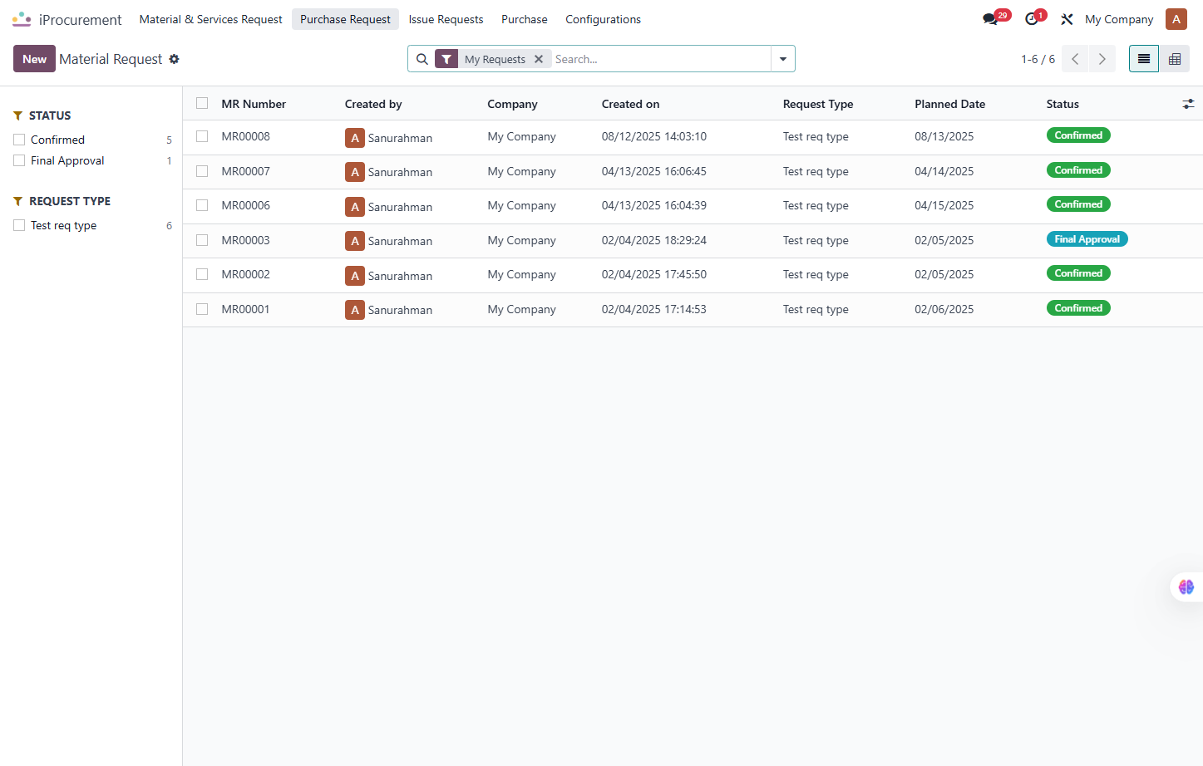
Task: Switch to list view
Action: [1144, 59]
